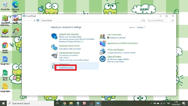Open recent locations dropdown arrow
The image size is (188, 106).
coord(31,21)
